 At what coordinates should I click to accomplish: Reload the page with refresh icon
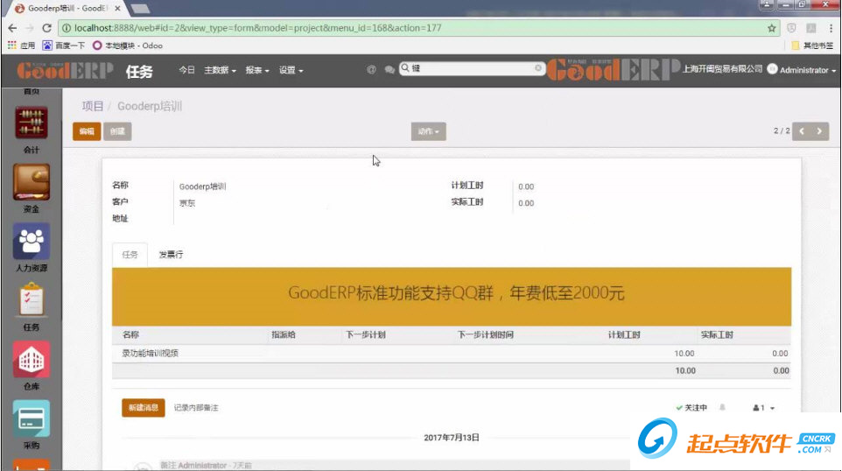coord(46,28)
